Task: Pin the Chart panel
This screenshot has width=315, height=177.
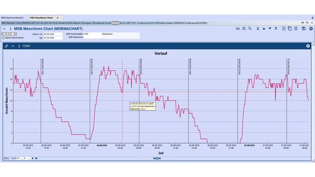Action: 6,46
